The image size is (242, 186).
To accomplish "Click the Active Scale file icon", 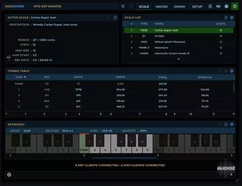I will click(x=115, y=17).
